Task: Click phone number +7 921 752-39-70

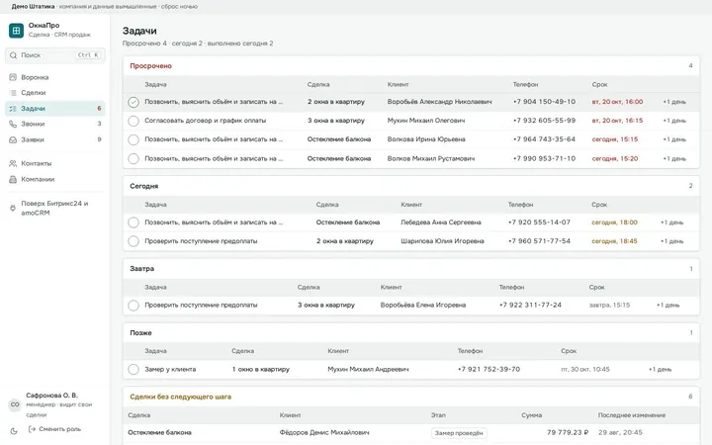Action: [489, 369]
